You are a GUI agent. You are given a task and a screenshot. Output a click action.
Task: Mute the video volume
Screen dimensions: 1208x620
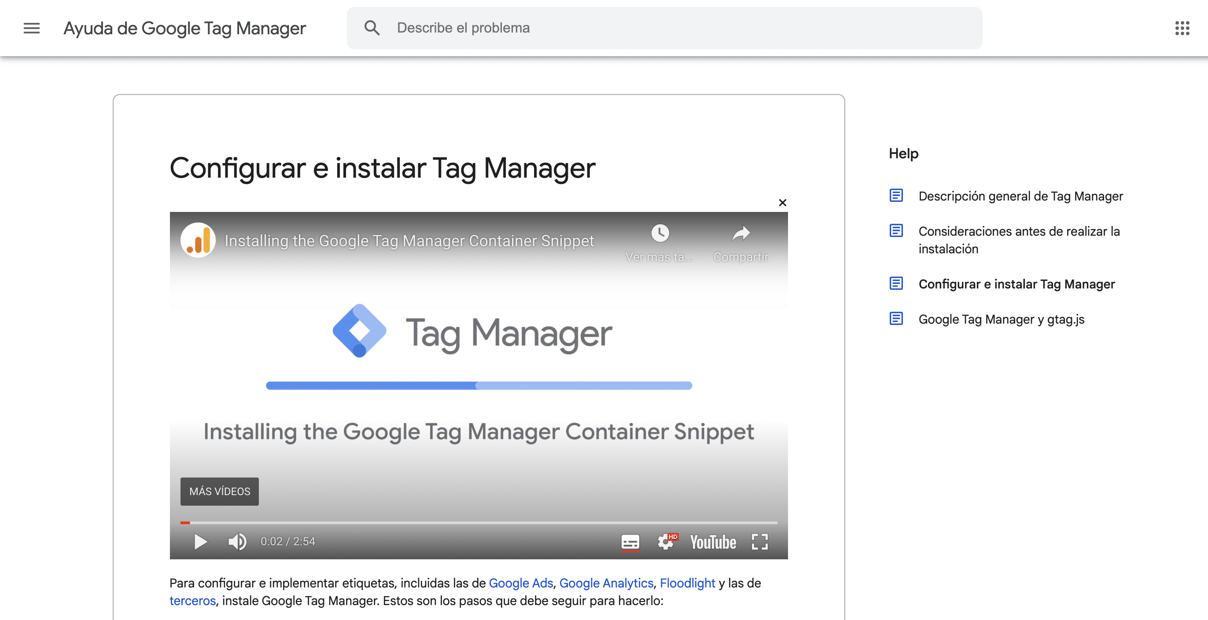click(x=237, y=541)
